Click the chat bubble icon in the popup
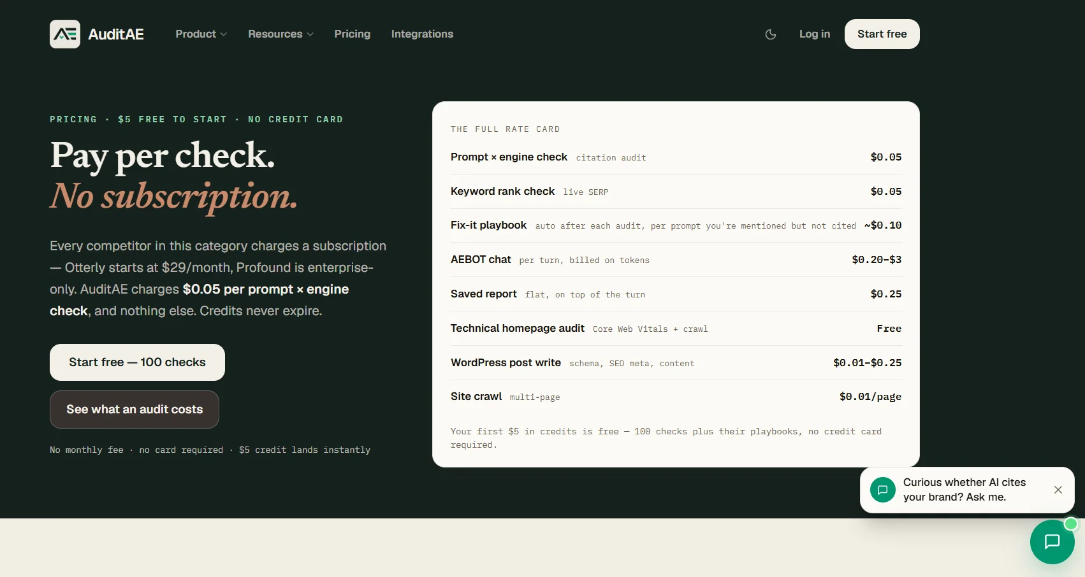The width and height of the screenshot is (1085, 577). coord(883,490)
